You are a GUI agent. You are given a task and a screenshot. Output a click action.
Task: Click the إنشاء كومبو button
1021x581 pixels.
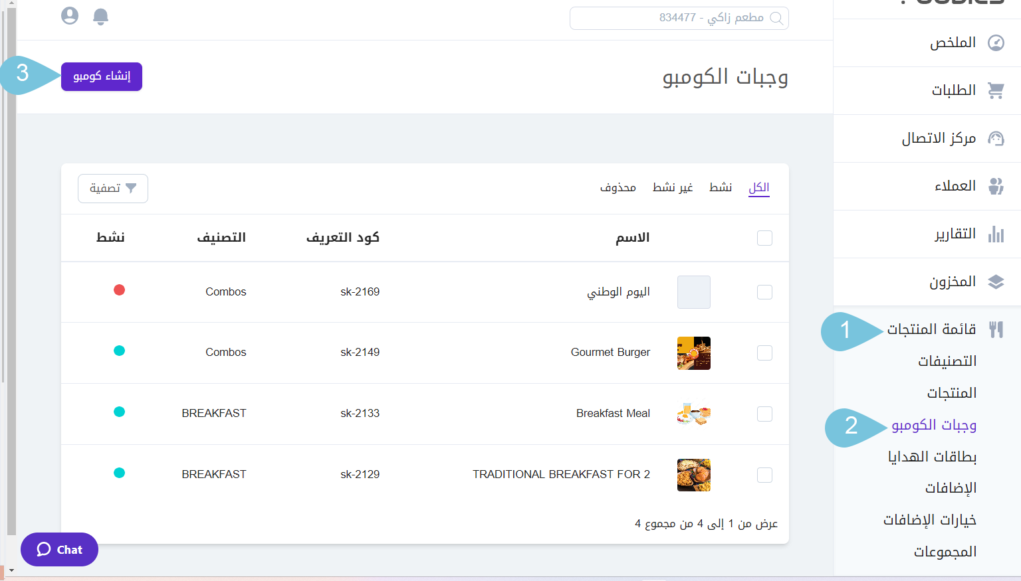pos(102,76)
